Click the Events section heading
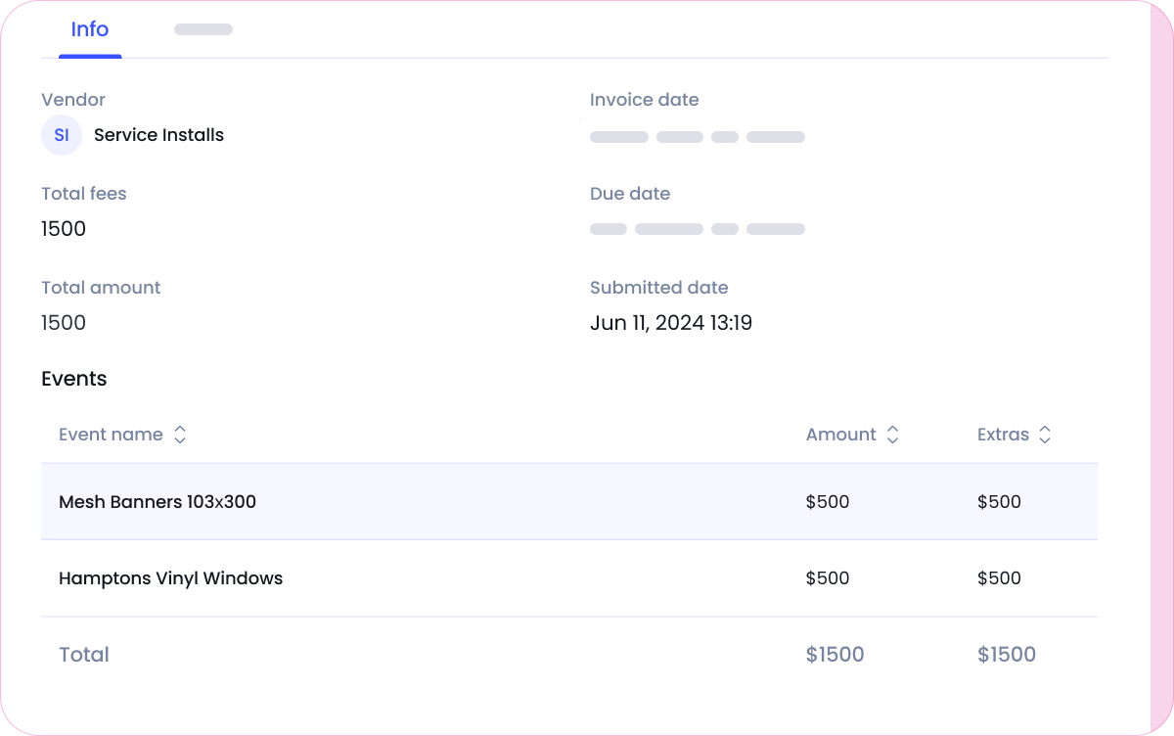 [x=74, y=379]
